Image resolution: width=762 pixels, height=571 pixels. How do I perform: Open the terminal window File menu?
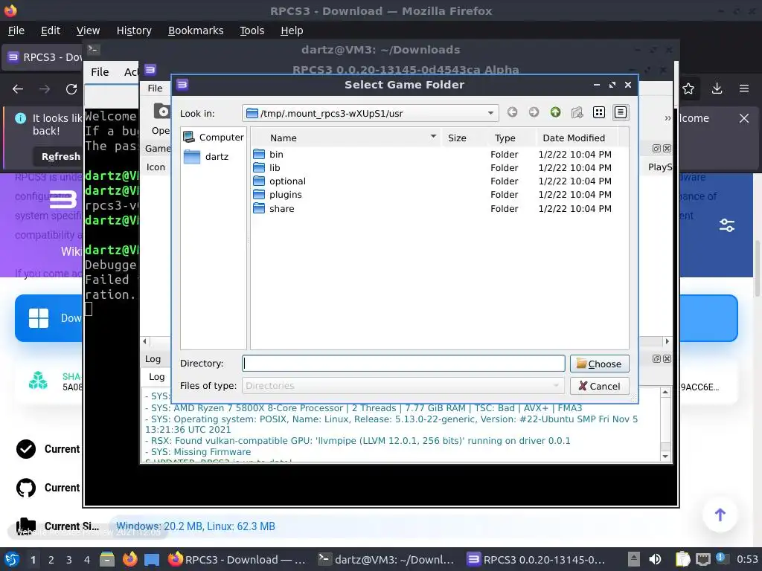coord(100,72)
